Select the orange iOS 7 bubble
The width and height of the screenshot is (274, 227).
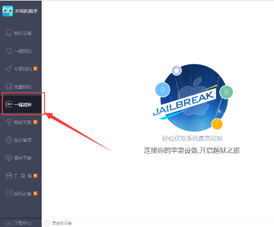[x=217, y=124]
